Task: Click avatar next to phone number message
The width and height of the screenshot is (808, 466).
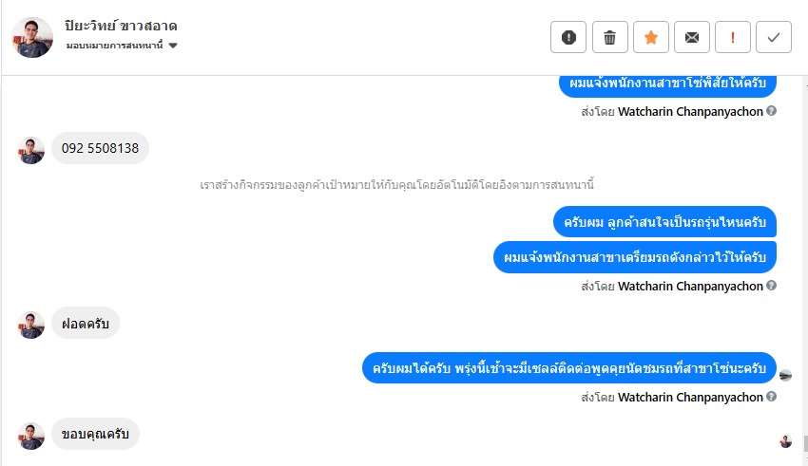Action: coord(31,150)
